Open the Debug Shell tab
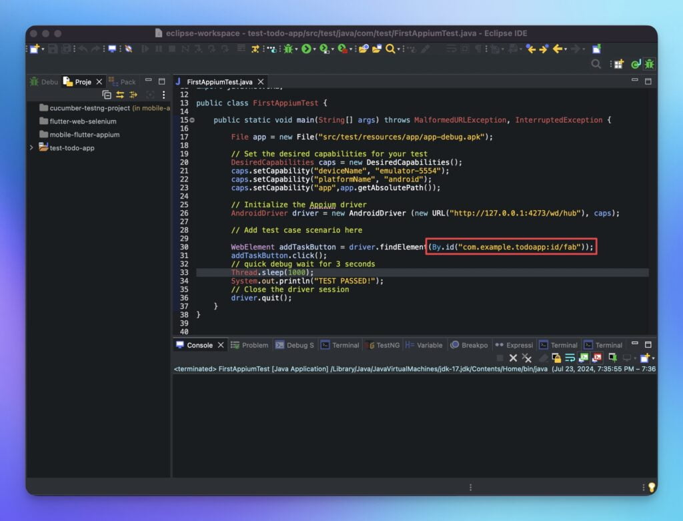Screen dimensions: 683x521 294,345
